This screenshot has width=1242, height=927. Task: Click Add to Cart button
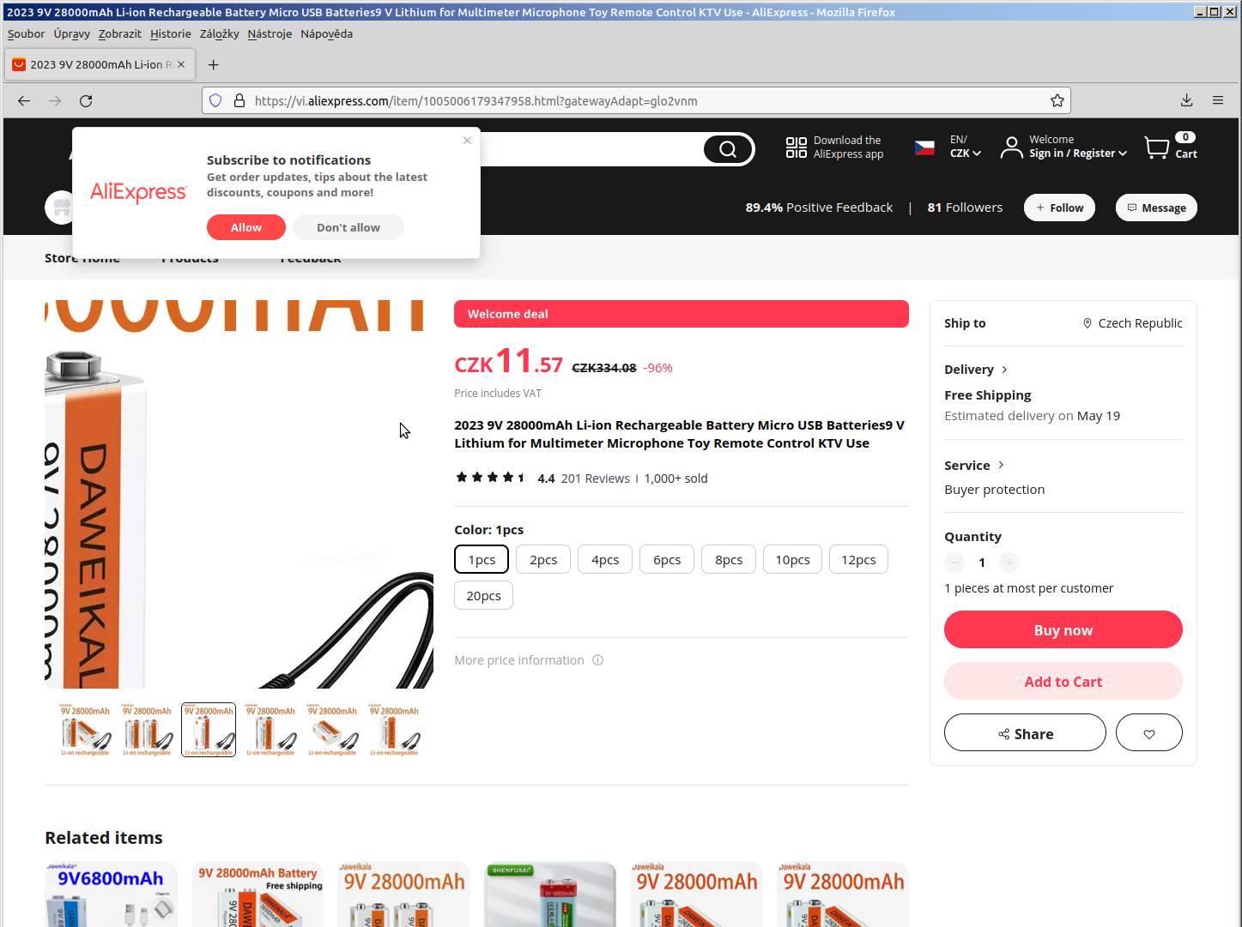(x=1063, y=681)
